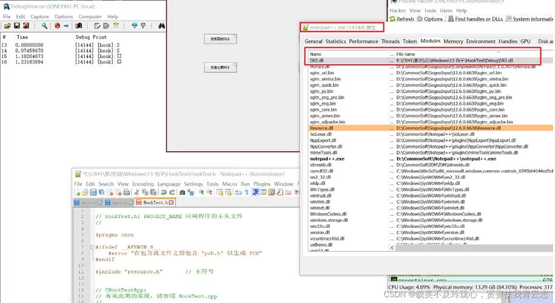Toggle the monitoring eye icon in Notepad++
This screenshot has height=303, width=555.
click(x=297, y=192)
